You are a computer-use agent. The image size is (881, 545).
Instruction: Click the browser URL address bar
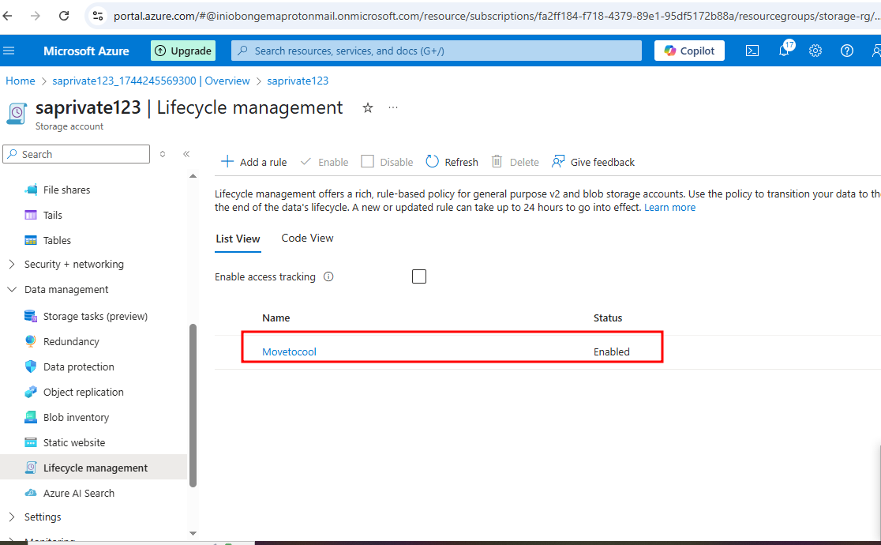[494, 16]
